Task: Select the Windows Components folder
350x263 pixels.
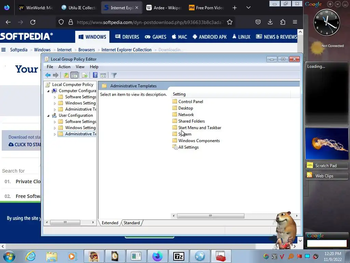Action: tap(196, 141)
